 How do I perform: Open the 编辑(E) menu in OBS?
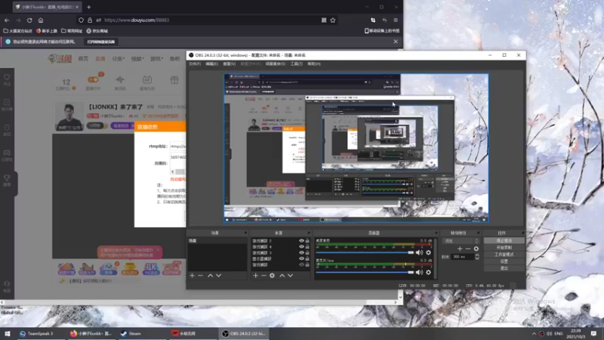pos(211,64)
